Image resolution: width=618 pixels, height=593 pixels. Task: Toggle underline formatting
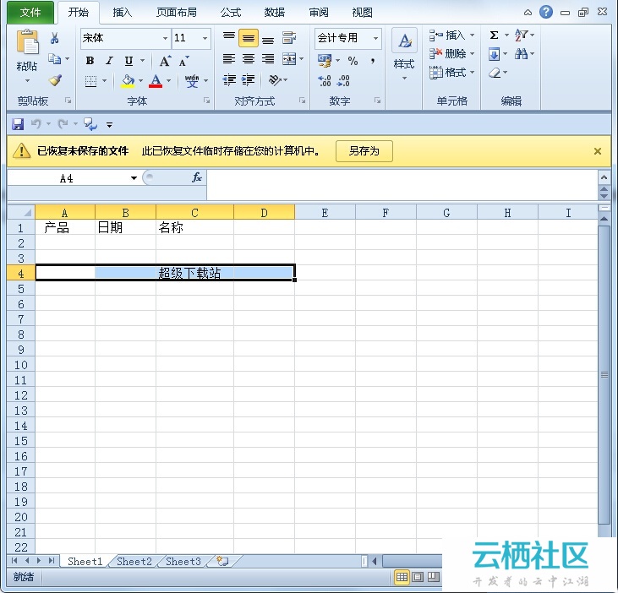pos(129,61)
